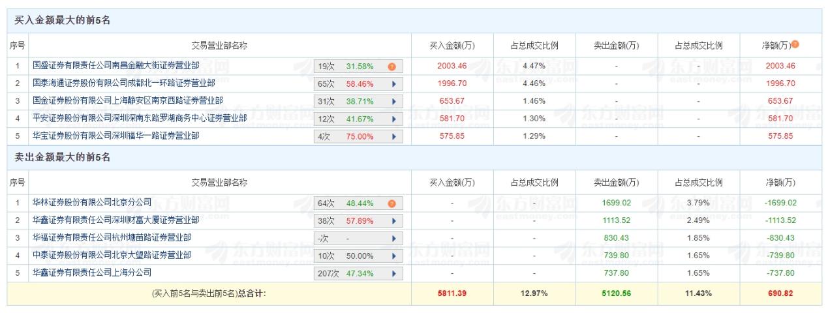This screenshot has height=313, width=828.
Task: Click the 总合计 summary label
Action: pyautogui.click(x=251, y=293)
